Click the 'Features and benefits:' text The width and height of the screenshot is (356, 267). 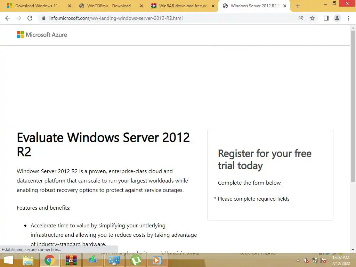click(43, 208)
